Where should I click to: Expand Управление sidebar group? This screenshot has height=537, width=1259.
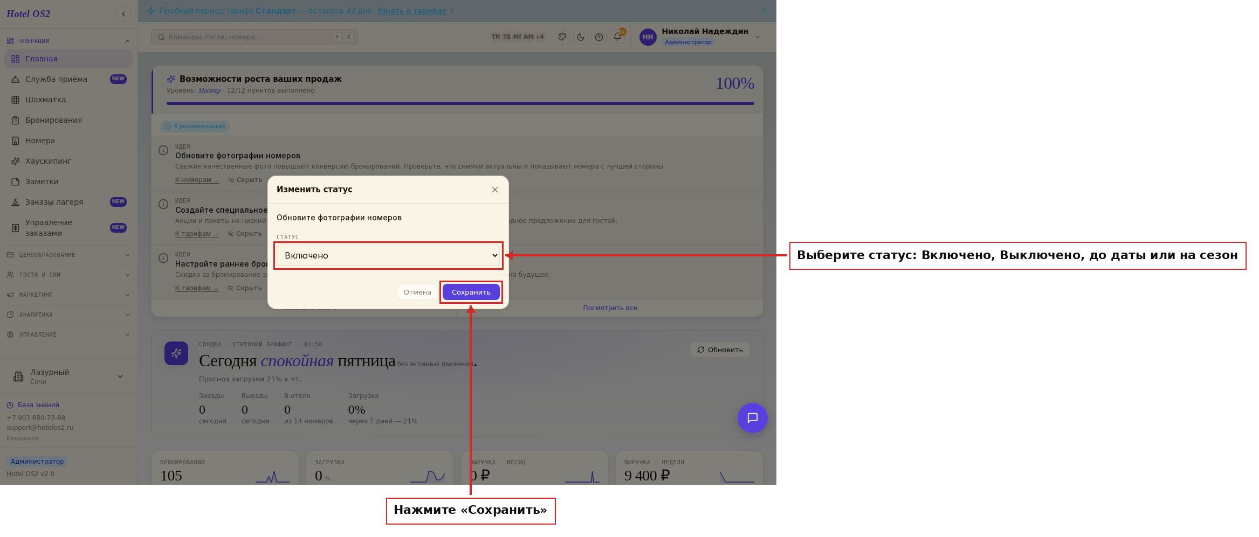(x=68, y=334)
